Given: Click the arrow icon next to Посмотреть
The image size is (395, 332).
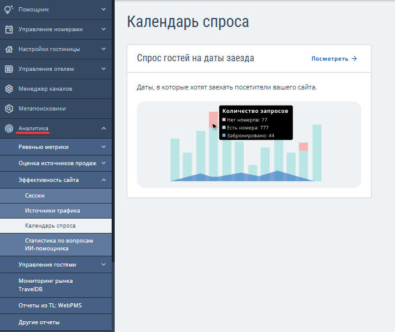Looking at the screenshot, I should (354, 59).
